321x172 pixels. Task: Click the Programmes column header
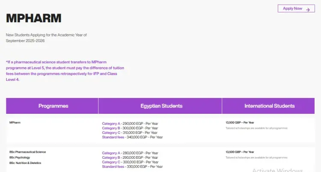(x=53, y=106)
